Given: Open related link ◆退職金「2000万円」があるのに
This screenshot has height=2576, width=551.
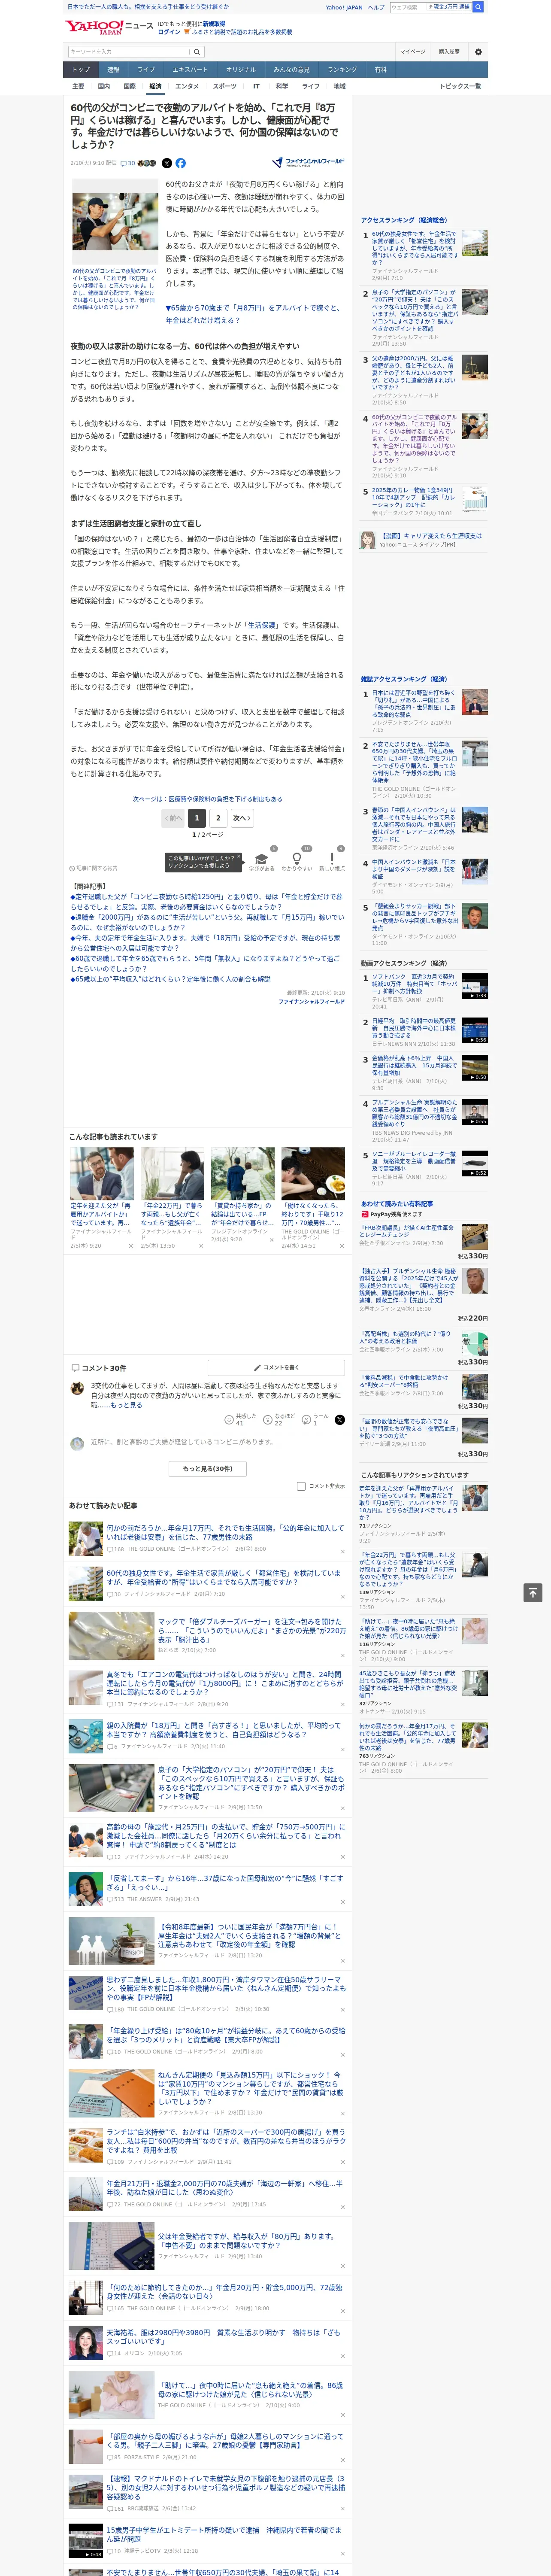Looking at the screenshot, I should (206, 922).
